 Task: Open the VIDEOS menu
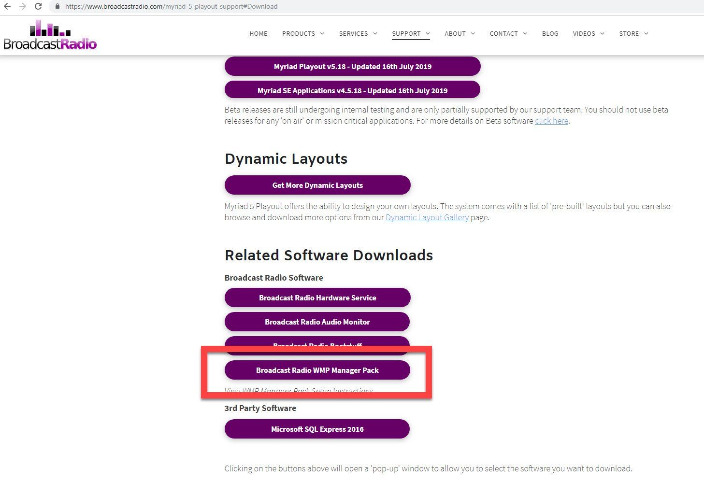(x=584, y=33)
